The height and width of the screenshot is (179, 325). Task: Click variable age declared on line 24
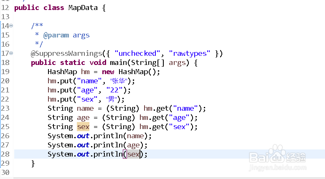coord(83,118)
